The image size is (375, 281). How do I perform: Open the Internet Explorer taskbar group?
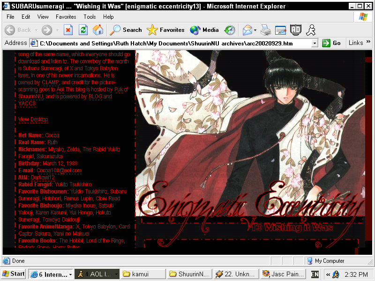point(51,274)
